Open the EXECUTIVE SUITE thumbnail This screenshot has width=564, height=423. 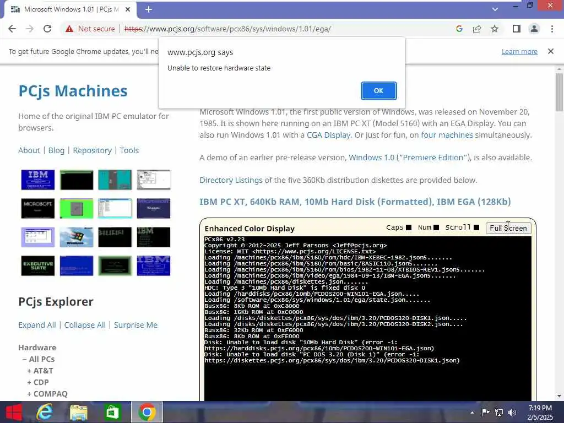pyautogui.click(x=38, y=265)
